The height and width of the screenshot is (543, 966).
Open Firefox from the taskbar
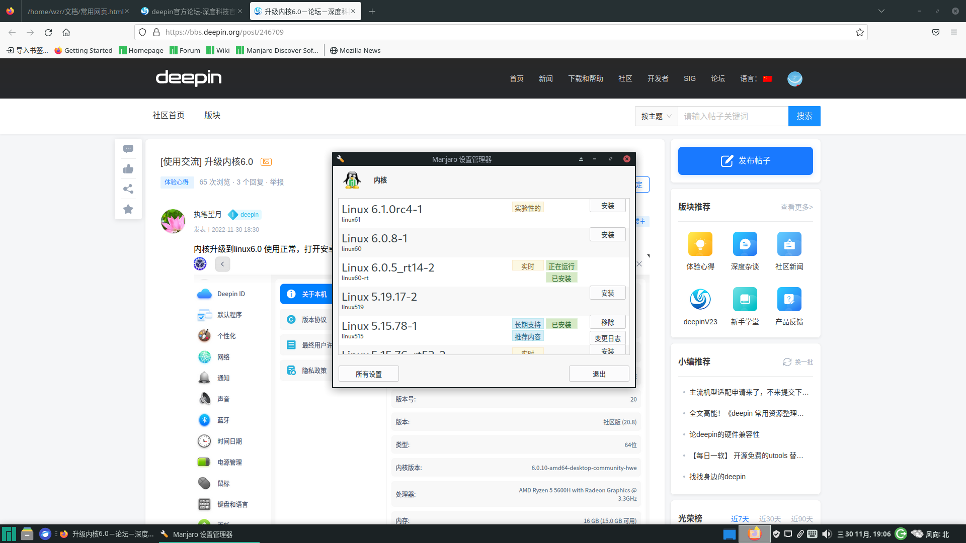click(x=63, y=534)
